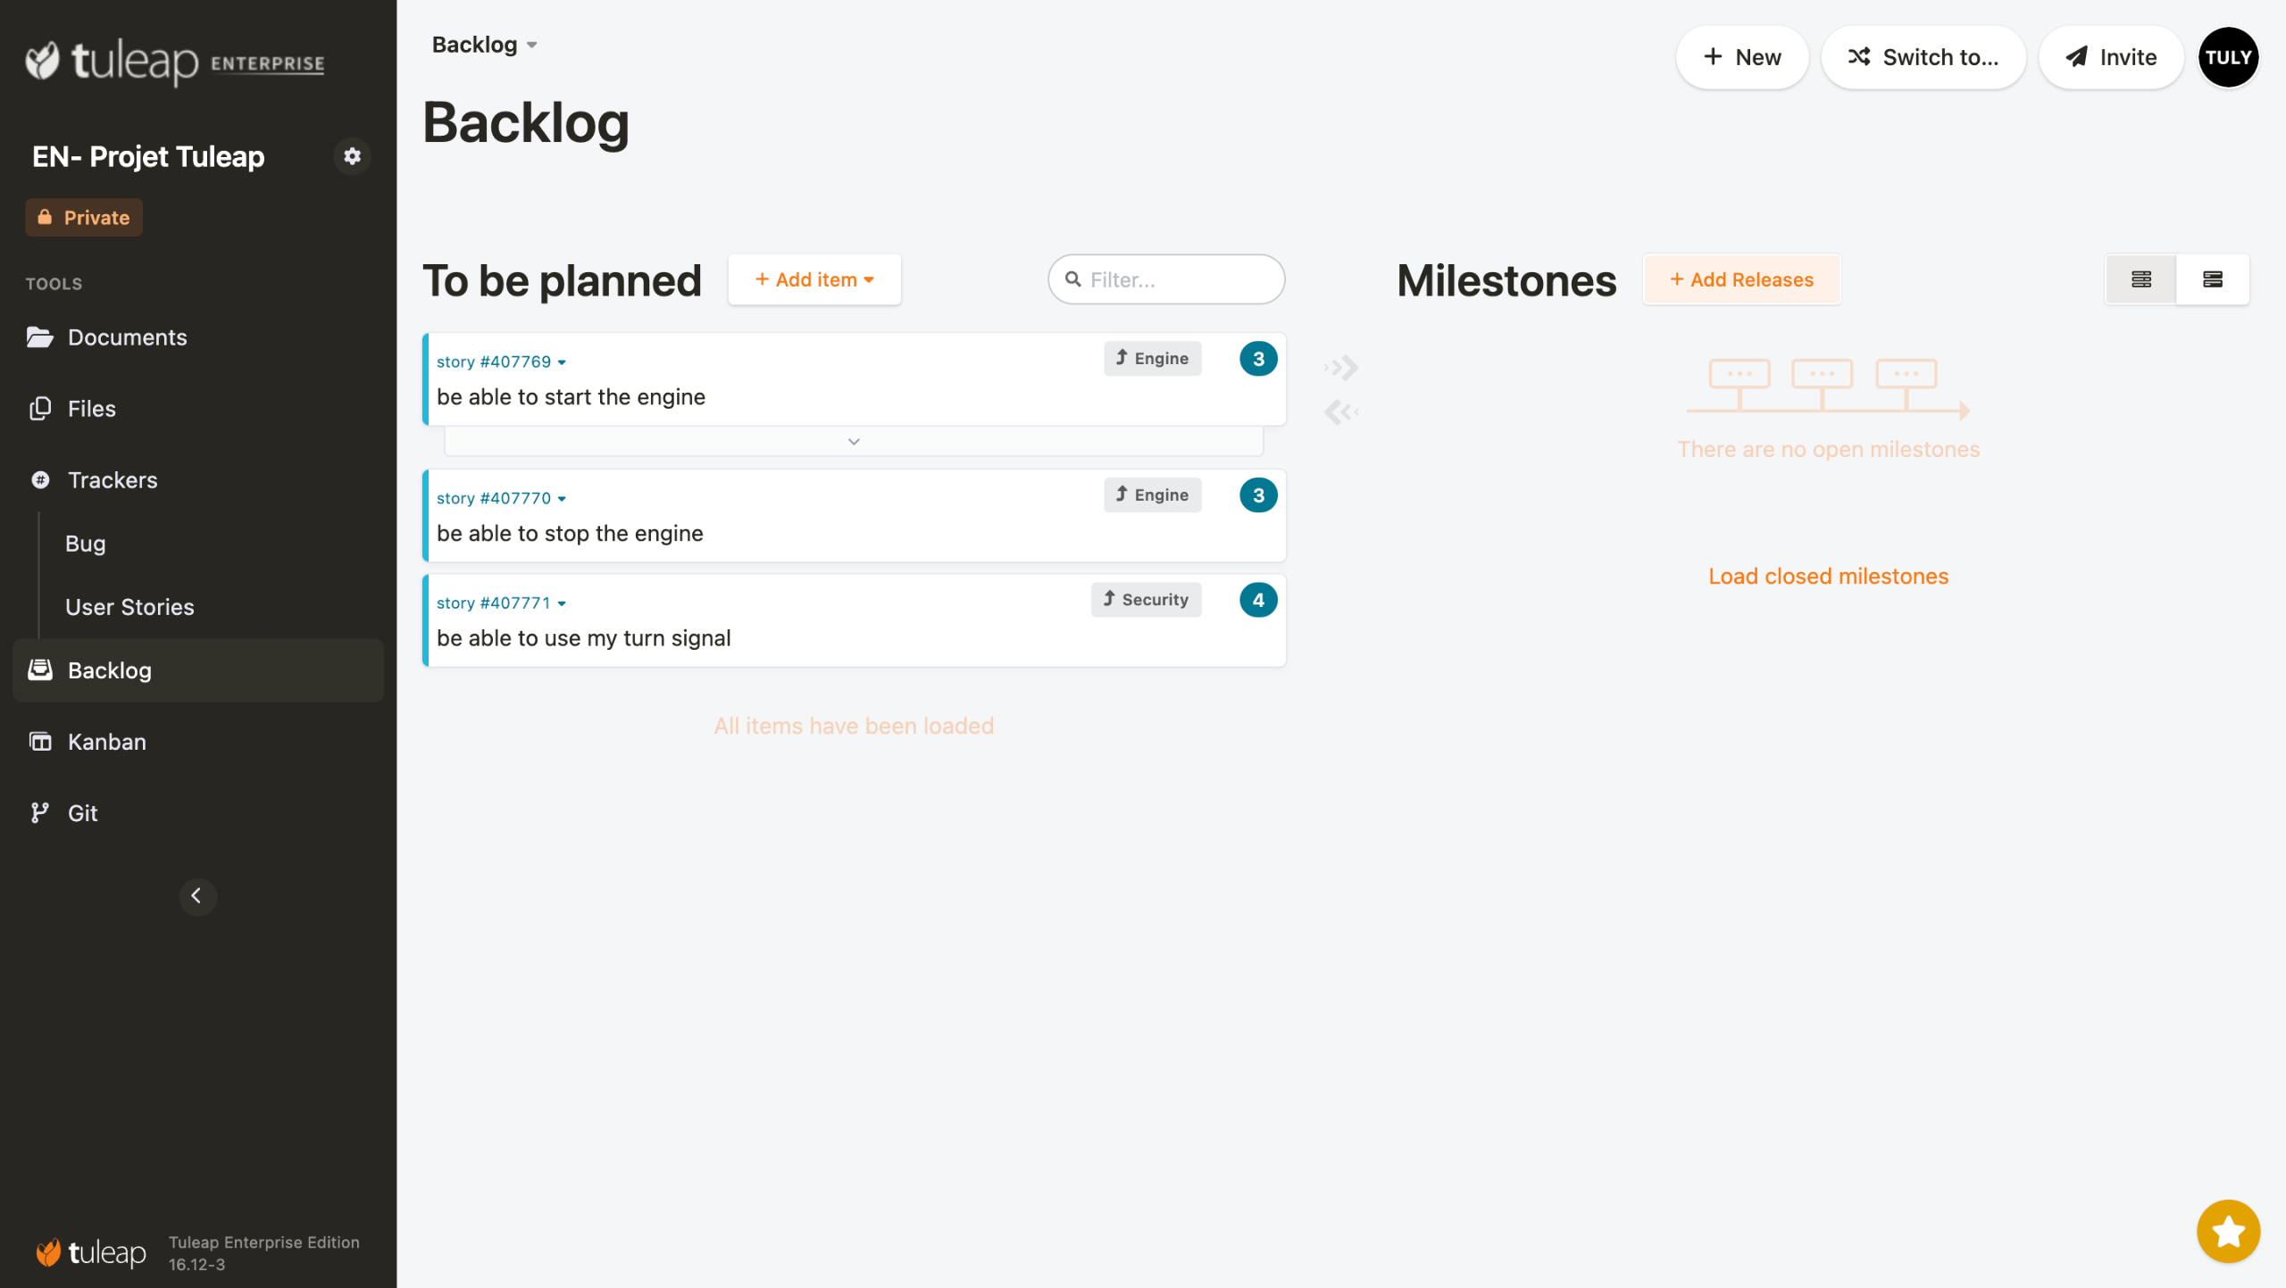
Task: Switch milestones to detailed view
Action: pyautogui.click(x=2212, y=279)
